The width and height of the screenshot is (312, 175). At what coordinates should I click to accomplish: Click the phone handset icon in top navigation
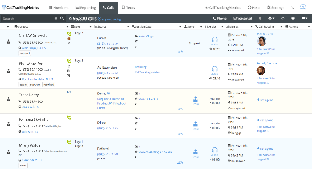pyautogui.click(x=293, y=7)
